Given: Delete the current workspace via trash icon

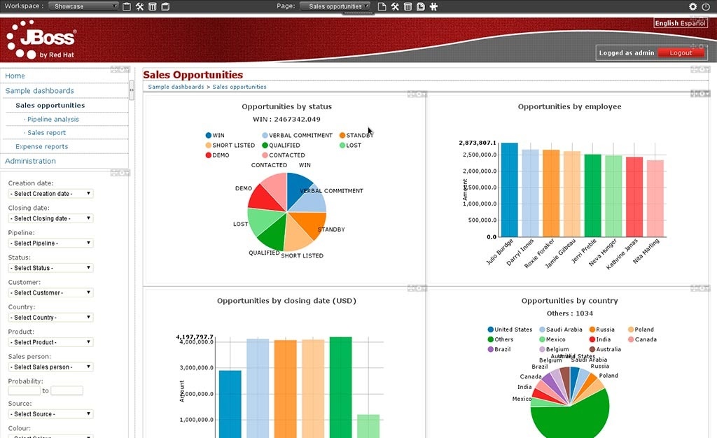Looking at the screenshot, I should [151, 6].
